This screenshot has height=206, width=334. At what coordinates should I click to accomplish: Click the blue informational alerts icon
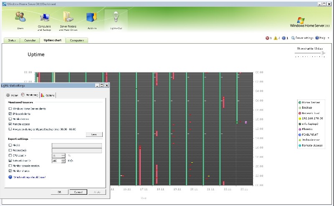[283, 38]
